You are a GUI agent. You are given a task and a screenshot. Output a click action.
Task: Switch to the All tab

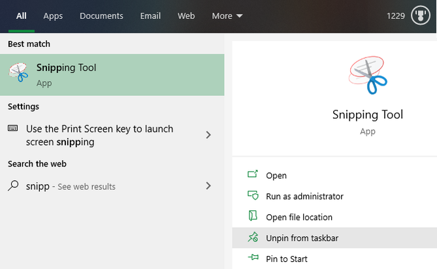pos(22,16)
